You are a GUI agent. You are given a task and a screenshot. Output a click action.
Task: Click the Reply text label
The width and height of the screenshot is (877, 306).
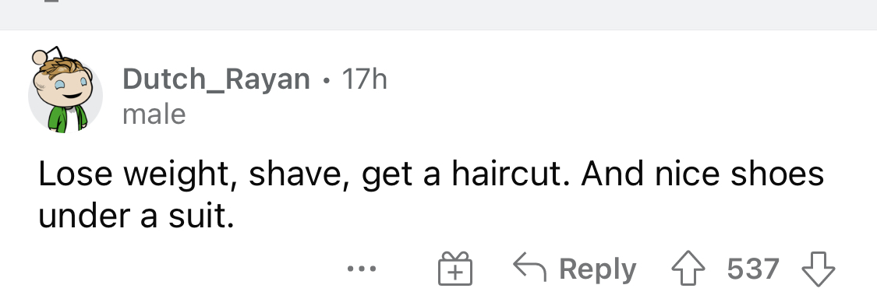597,269
